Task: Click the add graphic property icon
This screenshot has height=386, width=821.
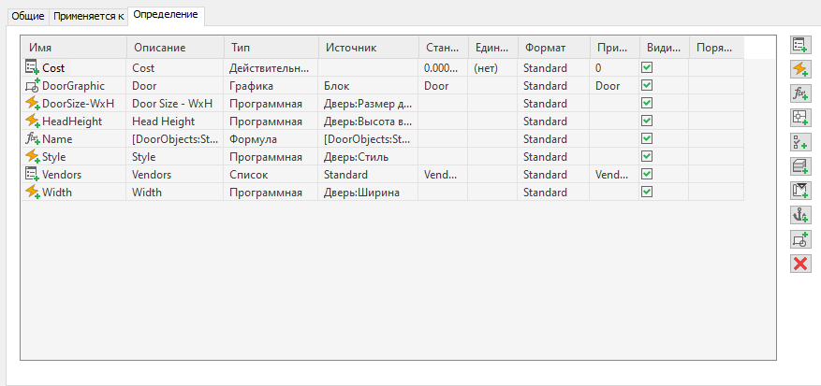Action: coord(799,238)
